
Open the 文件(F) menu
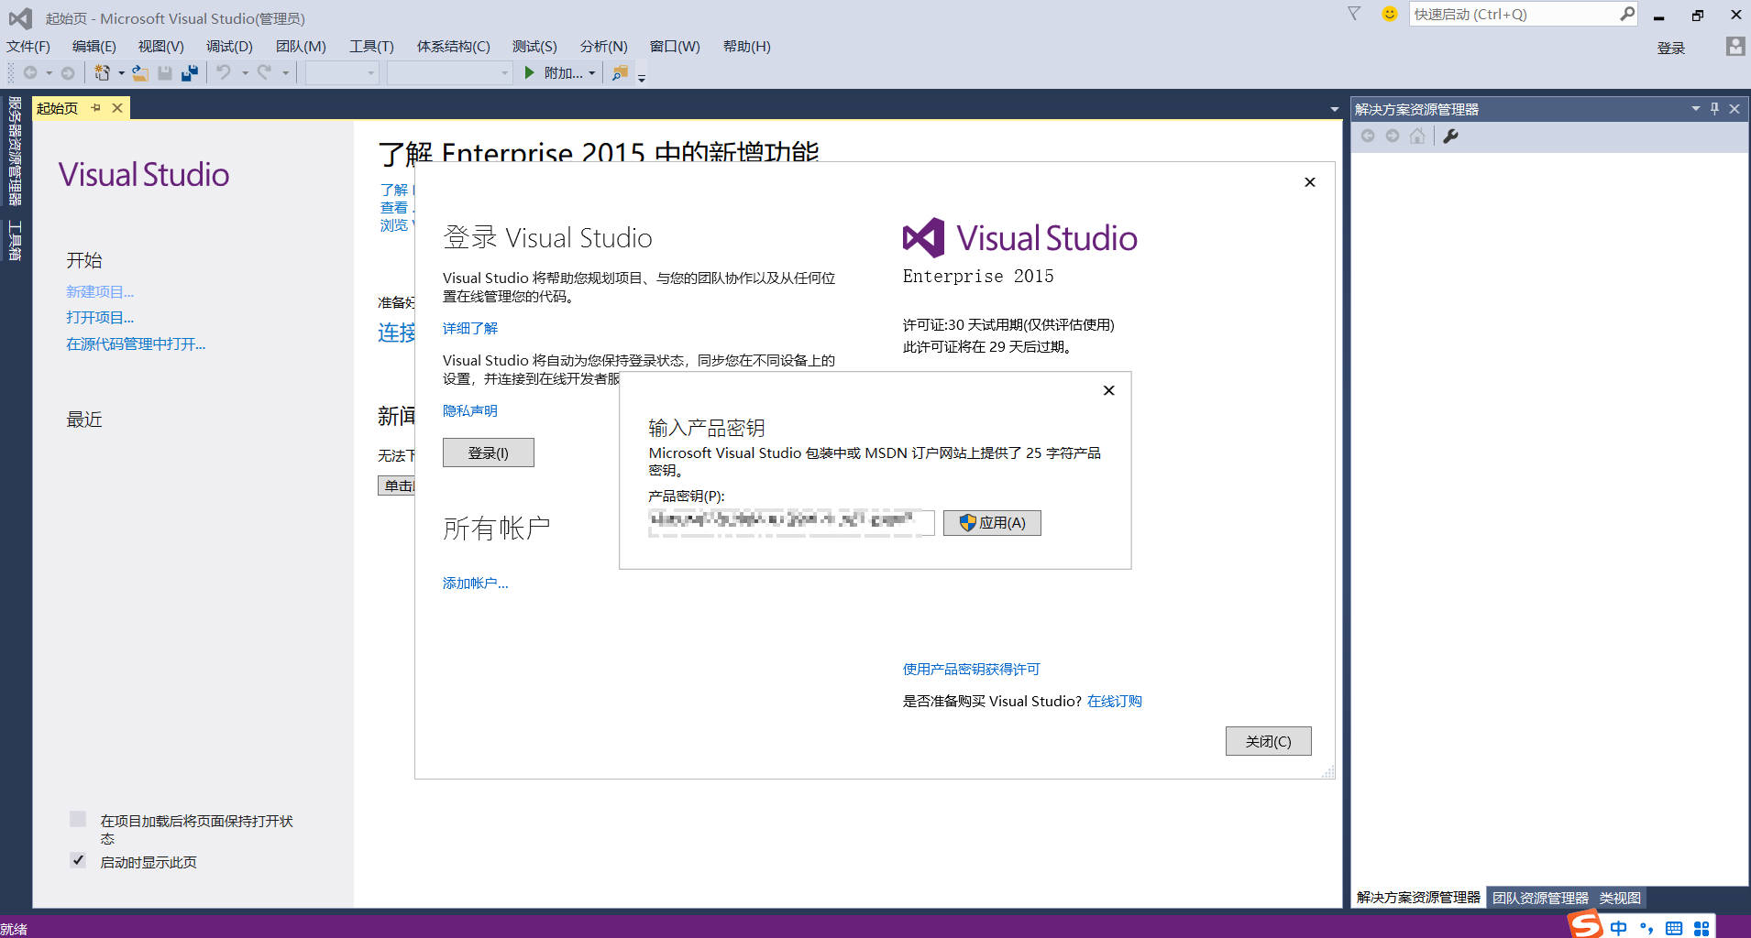point(28,46)
